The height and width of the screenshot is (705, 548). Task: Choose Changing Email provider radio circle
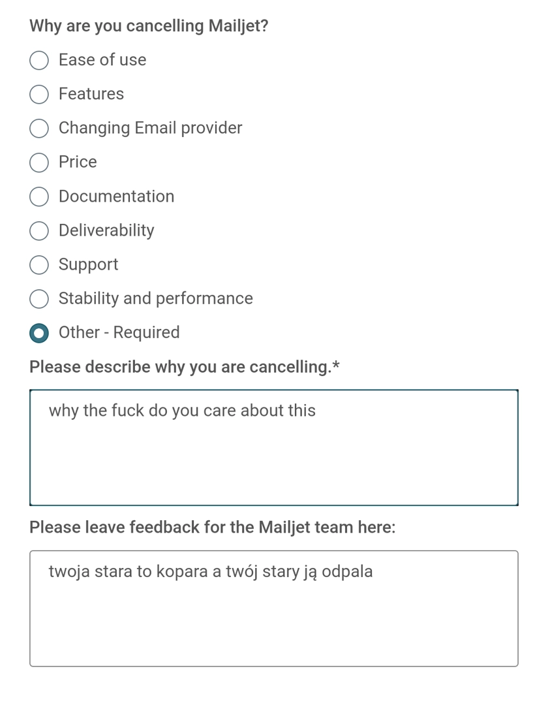39,129
